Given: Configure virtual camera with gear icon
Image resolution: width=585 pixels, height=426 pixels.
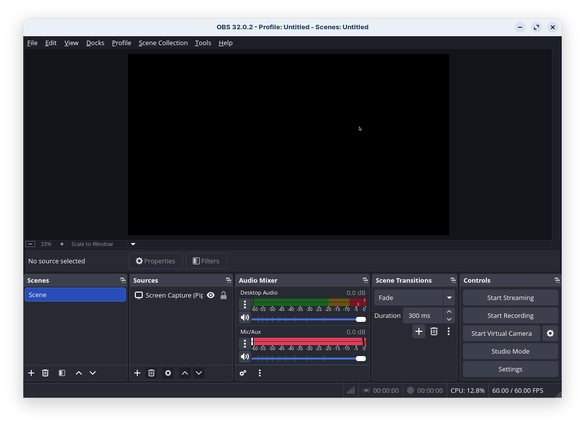Looking at the screenshot, I should coord(550,333).
